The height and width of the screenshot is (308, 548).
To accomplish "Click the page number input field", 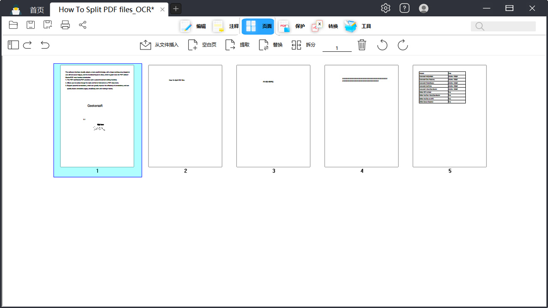I will click(x=337, y=47).
